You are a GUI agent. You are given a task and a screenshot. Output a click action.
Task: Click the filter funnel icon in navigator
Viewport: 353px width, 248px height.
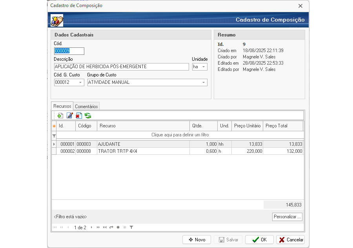point(131,227)
